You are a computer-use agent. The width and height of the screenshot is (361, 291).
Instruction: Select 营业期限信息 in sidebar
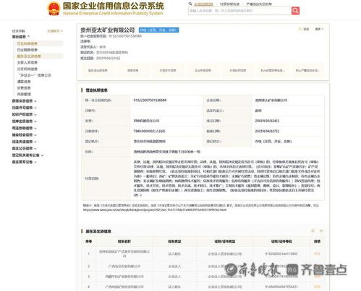click(27, 50)
